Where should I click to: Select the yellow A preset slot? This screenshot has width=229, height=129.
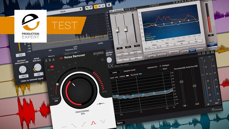[x=96, y=7]
